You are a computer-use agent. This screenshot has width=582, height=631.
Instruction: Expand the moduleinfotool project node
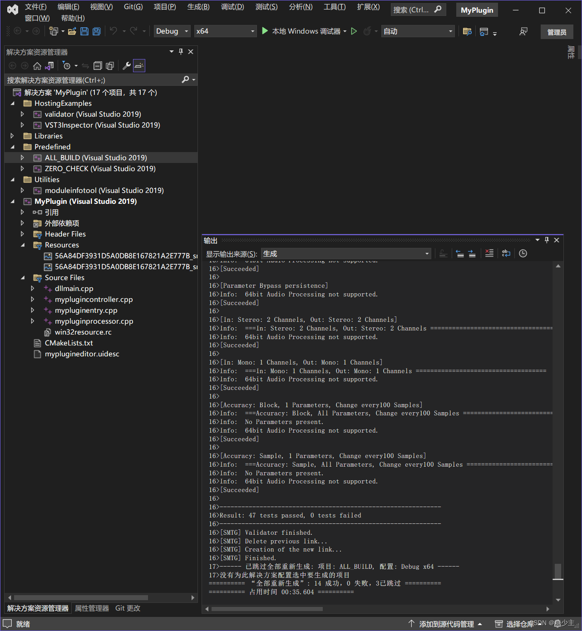22,190
